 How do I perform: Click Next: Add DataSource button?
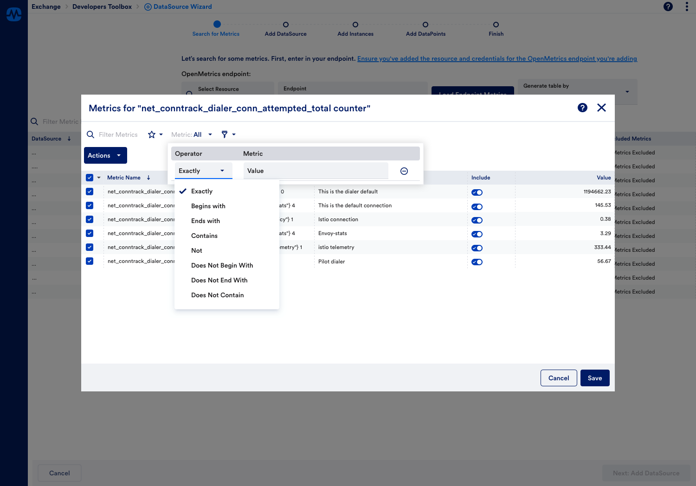pyautogui.click(x=646, y=473)
